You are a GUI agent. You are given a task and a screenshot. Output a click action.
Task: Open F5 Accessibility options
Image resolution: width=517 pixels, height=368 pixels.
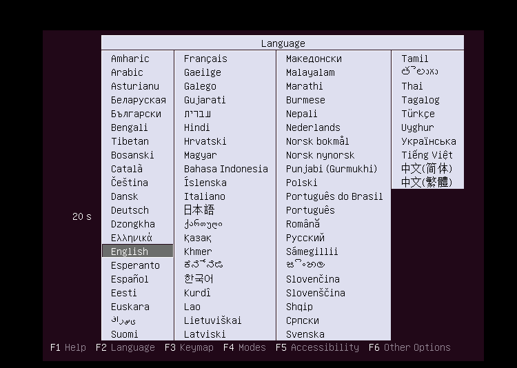(x=317, y=347)
